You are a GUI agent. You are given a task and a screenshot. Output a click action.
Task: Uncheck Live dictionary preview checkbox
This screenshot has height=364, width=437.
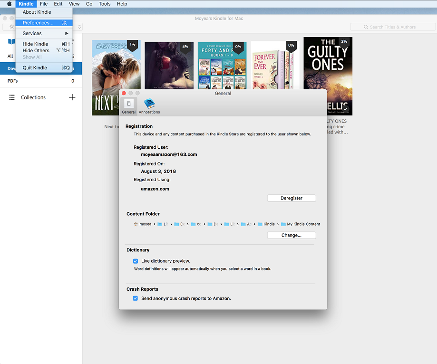(x=136, y=261)
